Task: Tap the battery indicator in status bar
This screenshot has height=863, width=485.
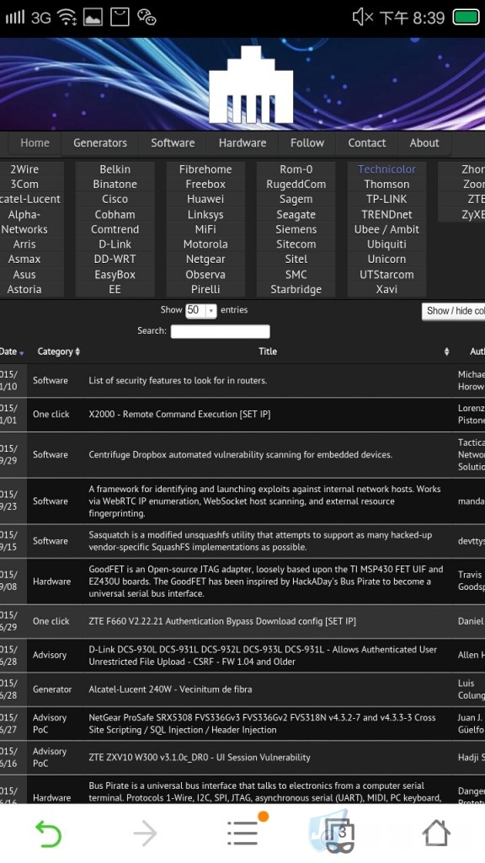Action: tap(466, 18)
